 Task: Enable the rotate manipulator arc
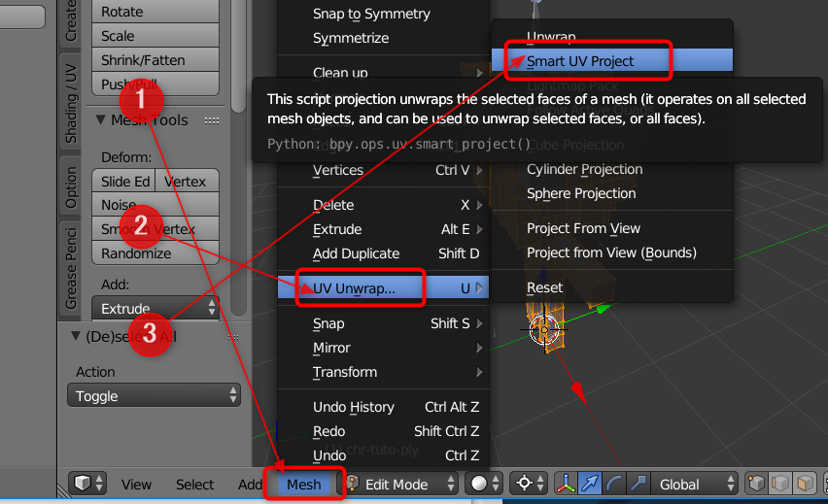point(613,483)
